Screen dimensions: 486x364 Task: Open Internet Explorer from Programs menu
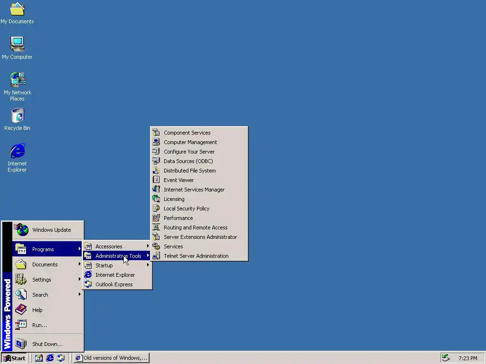[117, 275]
